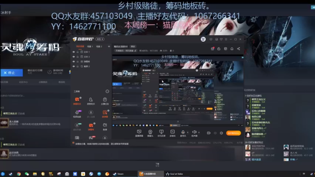
Task: Open the 弹幕助手 tool in the toolbox
Action: (x=77, y=101)
